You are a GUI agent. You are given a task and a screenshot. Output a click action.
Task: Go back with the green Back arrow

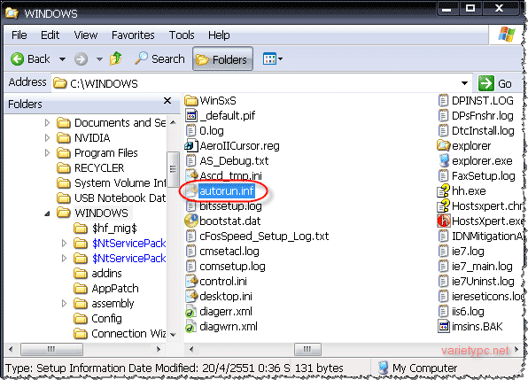[x=17, y=59]
